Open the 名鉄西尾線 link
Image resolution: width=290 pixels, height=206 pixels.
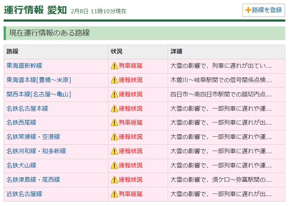click(22, 122)
